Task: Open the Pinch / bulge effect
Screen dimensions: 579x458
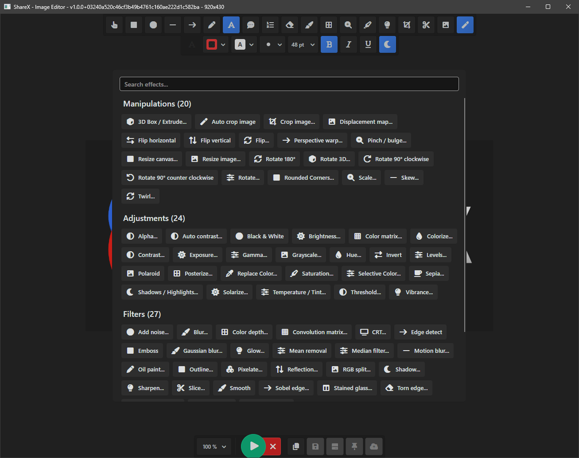Action: (x=381, y=140)
